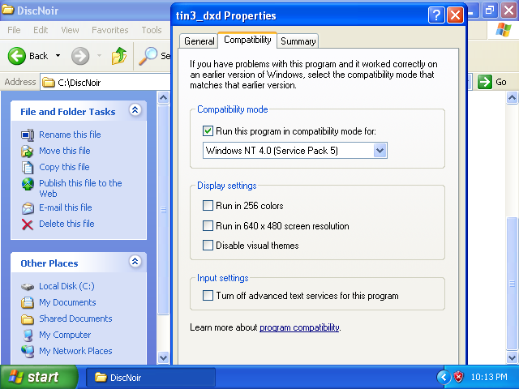Click Delete this file link
The image size is (519, 389).
(x=66, y=224)
